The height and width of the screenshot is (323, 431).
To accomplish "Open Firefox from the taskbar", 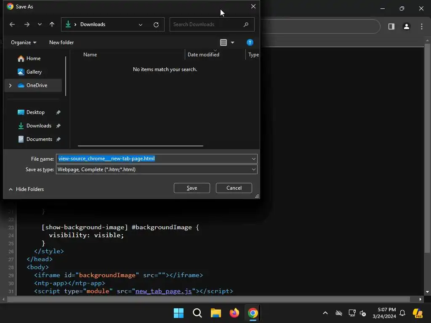I will 234,313.
